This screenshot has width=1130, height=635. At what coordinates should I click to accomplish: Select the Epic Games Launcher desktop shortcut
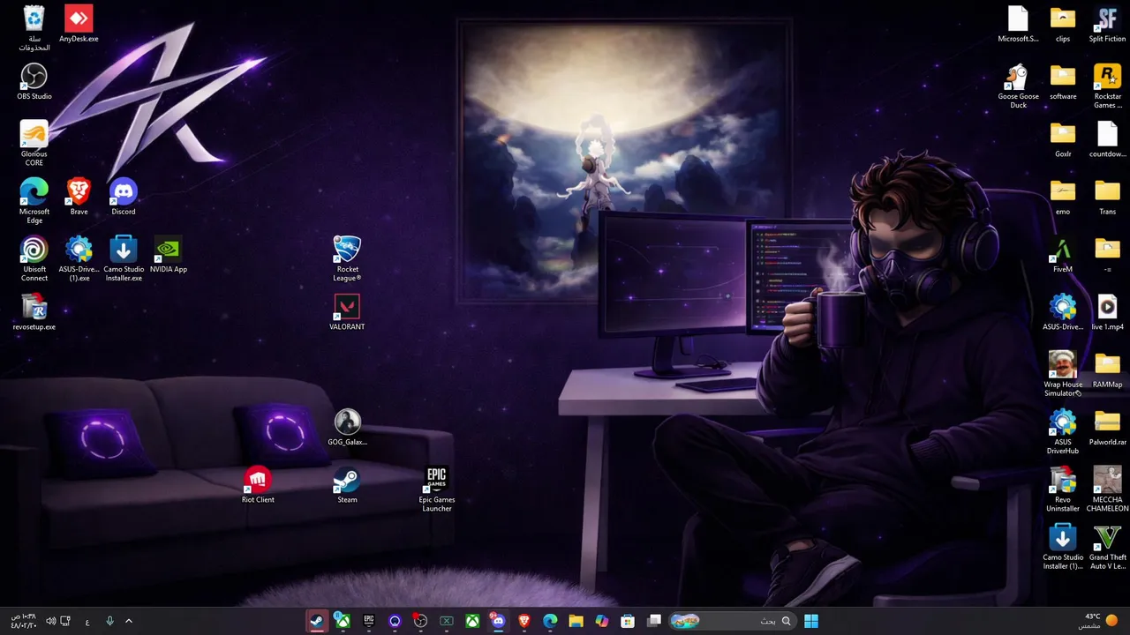coord(437,489)
